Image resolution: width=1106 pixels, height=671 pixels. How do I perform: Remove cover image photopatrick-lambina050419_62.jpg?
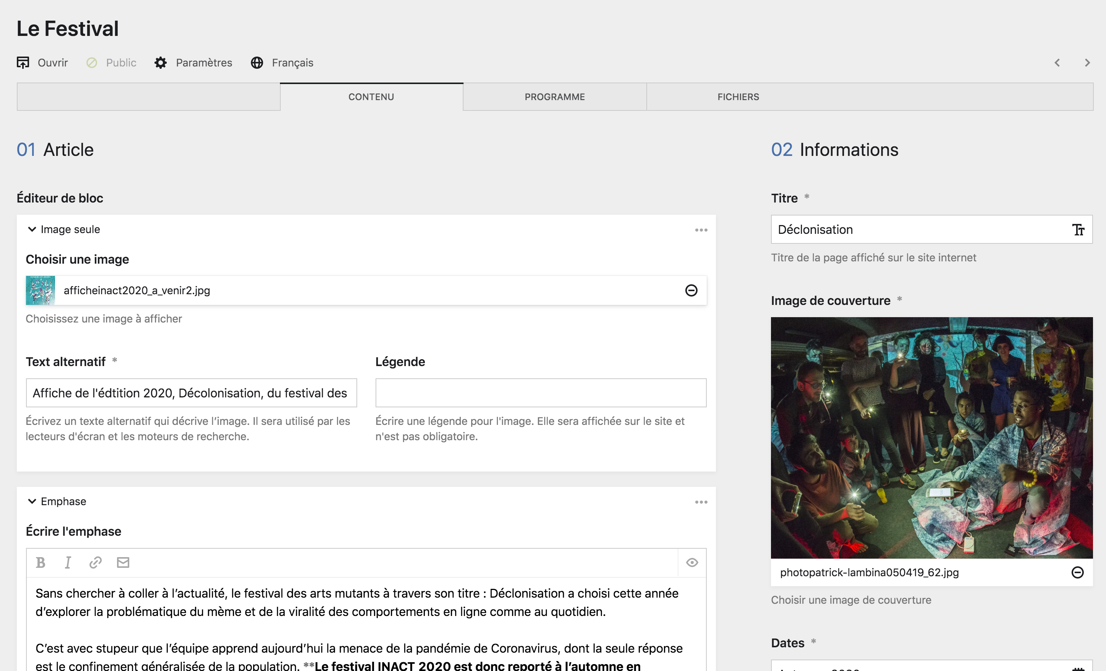1077,572
